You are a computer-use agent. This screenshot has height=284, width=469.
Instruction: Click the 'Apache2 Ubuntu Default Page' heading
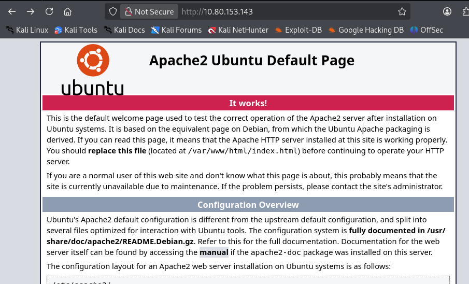pyautogui.click(x=251, y=61)
